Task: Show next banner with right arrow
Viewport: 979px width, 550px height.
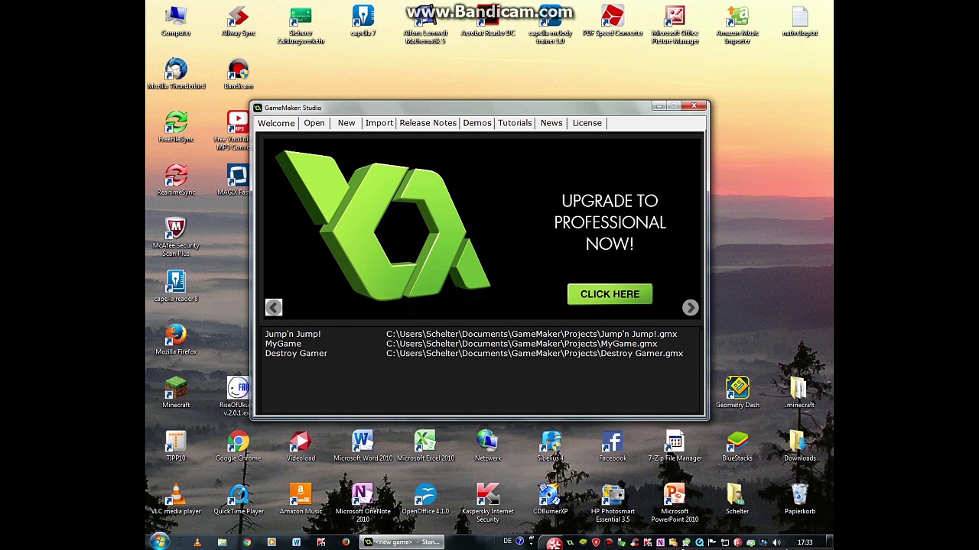Action: click(690, 307)
